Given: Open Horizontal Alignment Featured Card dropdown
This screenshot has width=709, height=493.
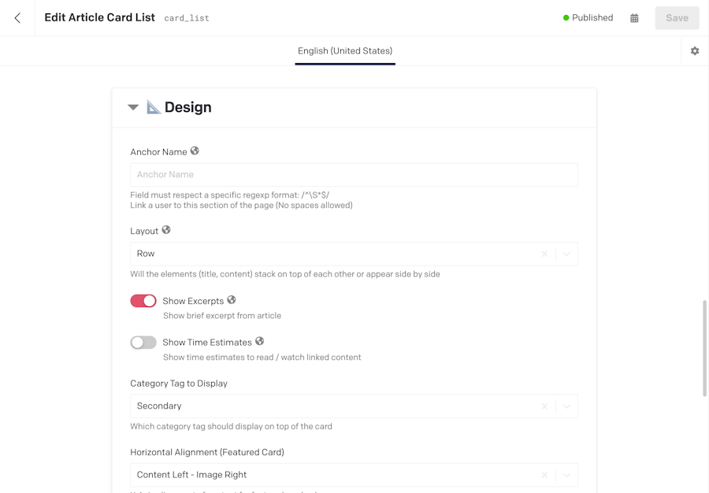Looking at the screenshot, I should click(566, 475).
